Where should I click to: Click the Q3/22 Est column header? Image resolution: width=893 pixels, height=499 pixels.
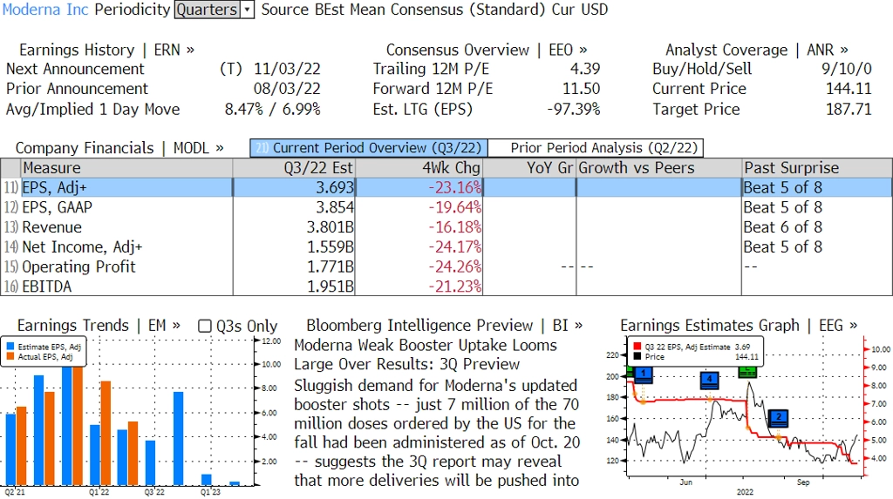(294, 168)
